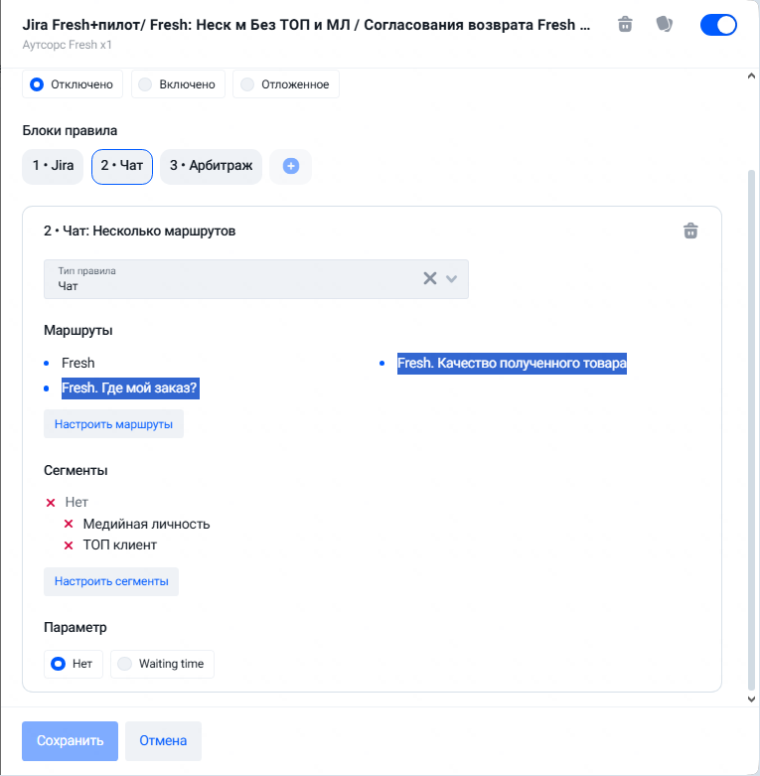
Task: Switch to the 1 • Jira block tab
Action: [x=53, y=166]
